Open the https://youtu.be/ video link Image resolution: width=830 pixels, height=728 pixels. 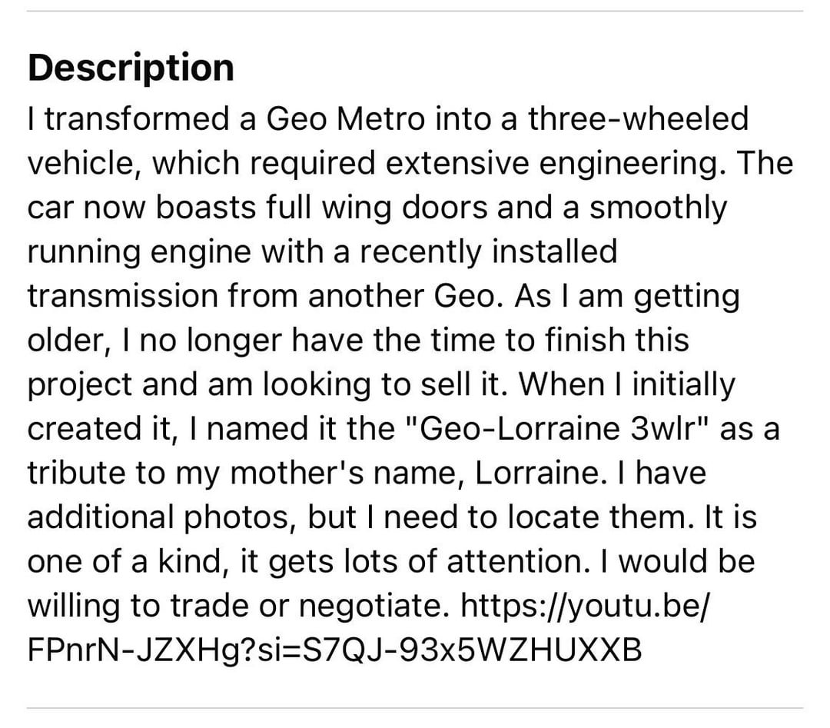pyautogui.click(x=588, y=606)
